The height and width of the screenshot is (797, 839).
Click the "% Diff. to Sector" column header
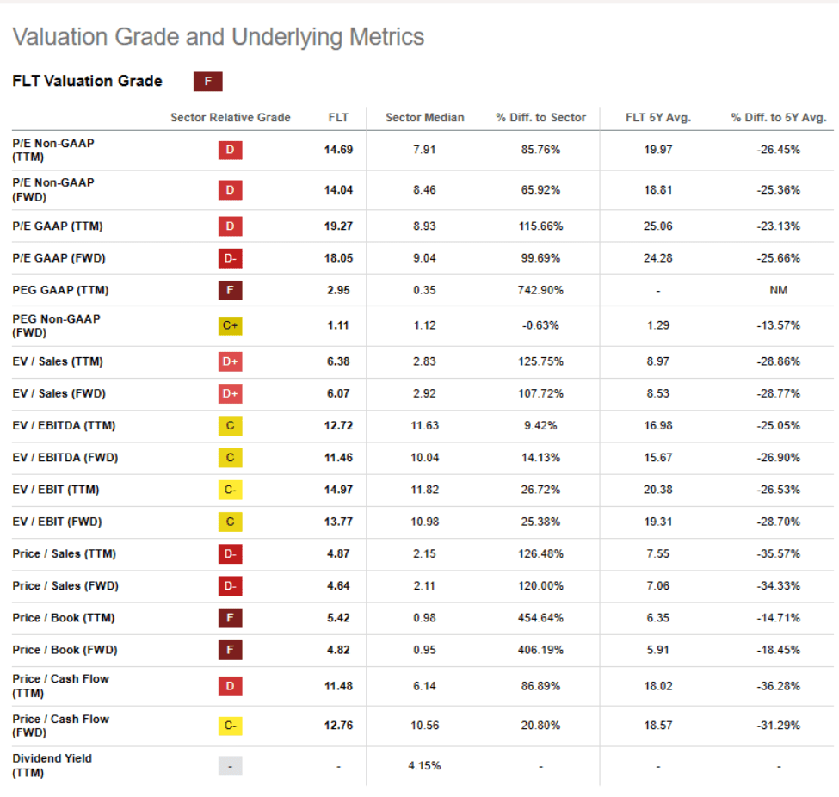pyautogui.click(x=540, y=118)
